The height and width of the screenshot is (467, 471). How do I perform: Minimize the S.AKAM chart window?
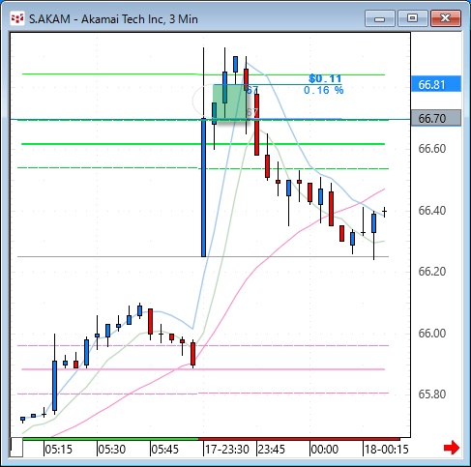tap(380, 18)
